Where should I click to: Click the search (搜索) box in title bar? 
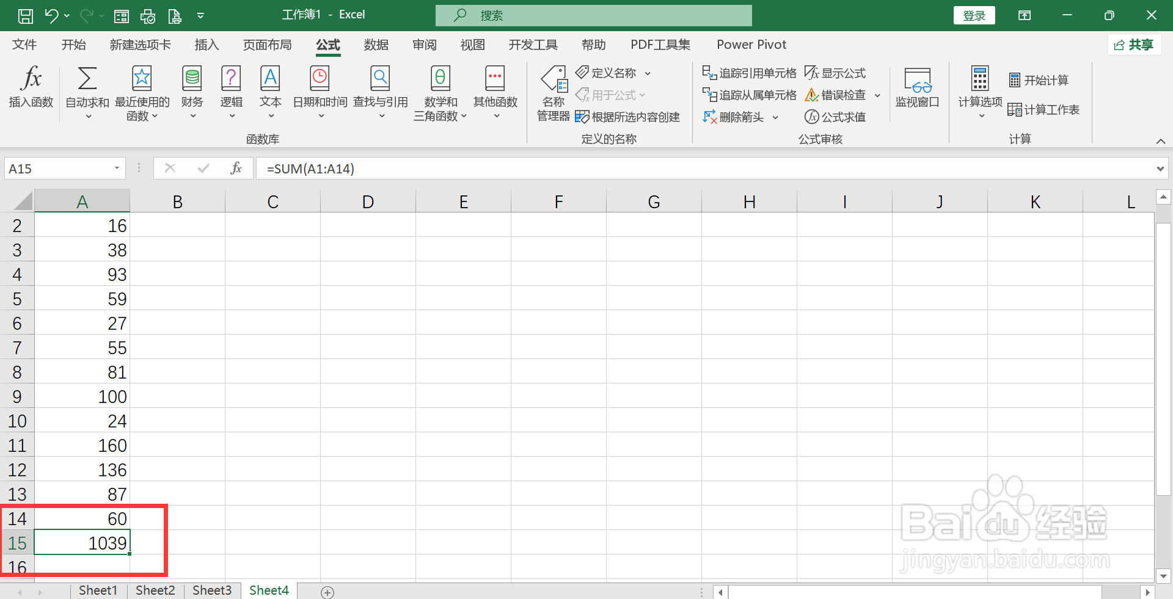click(x=594, y=15)
